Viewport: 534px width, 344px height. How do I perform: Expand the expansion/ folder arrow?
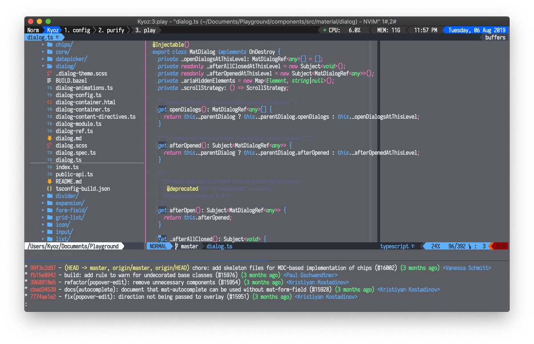[x=43, y=203]
